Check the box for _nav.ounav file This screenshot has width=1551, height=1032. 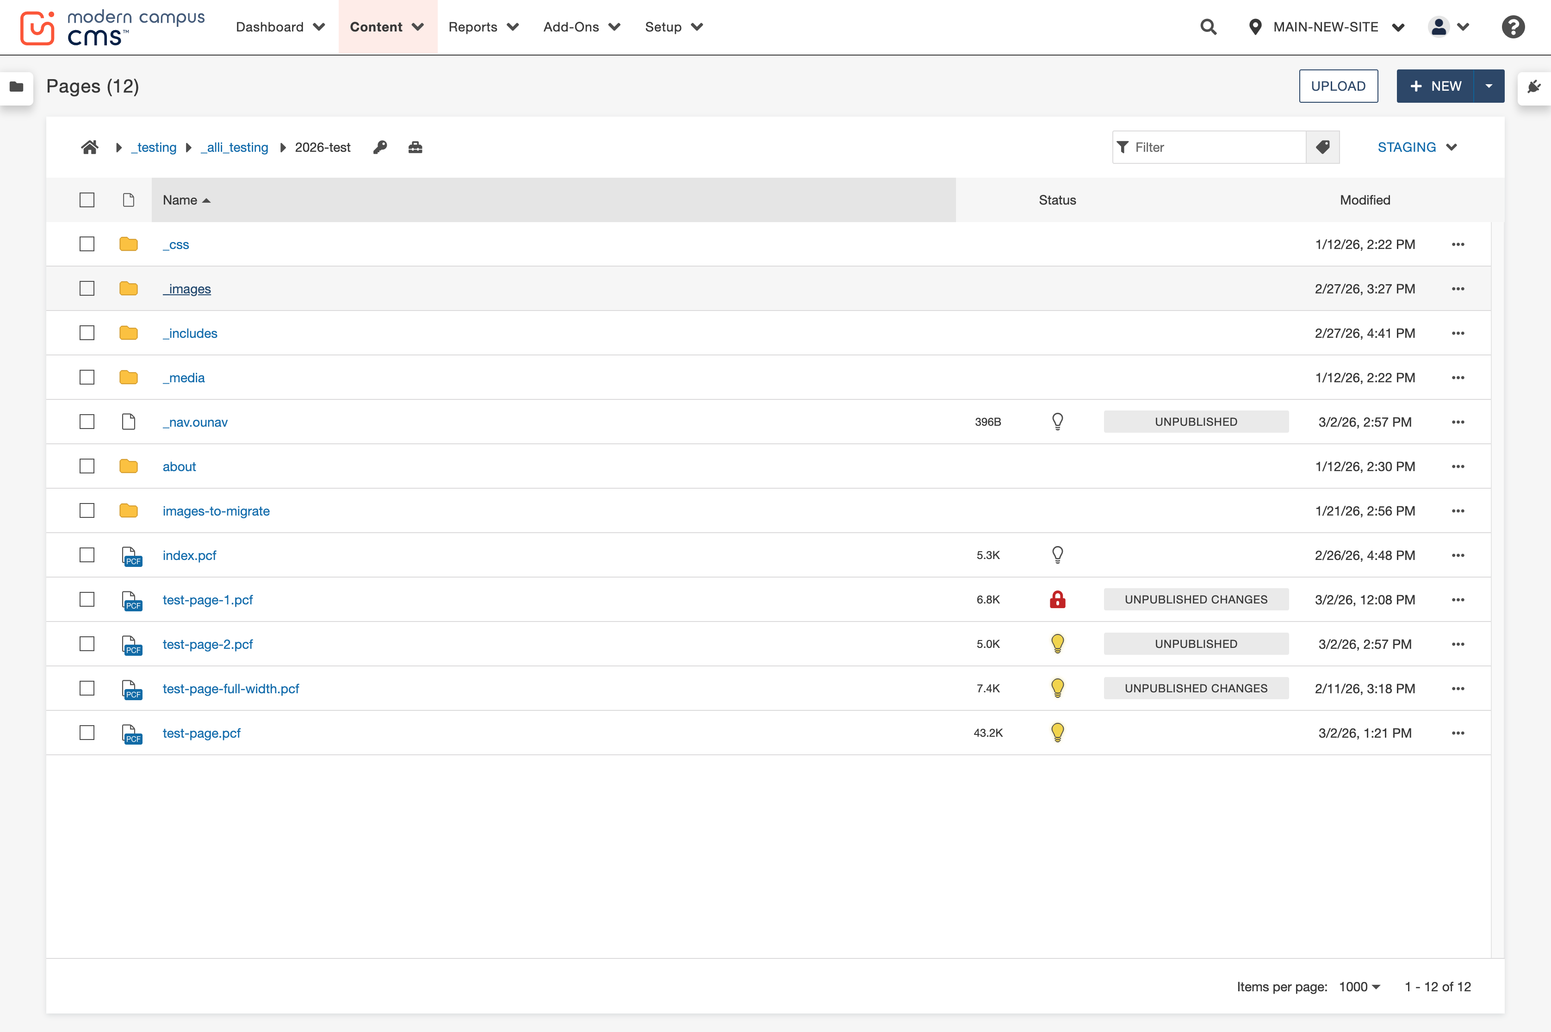click(x=87, y=422)
